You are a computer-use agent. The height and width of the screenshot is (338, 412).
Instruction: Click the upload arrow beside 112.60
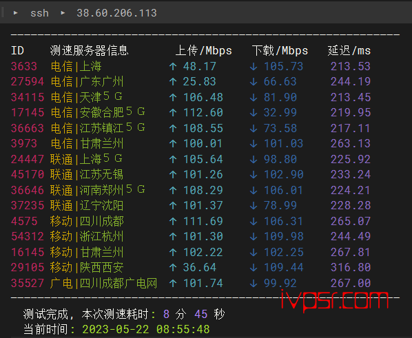click(x=173, y=113)
